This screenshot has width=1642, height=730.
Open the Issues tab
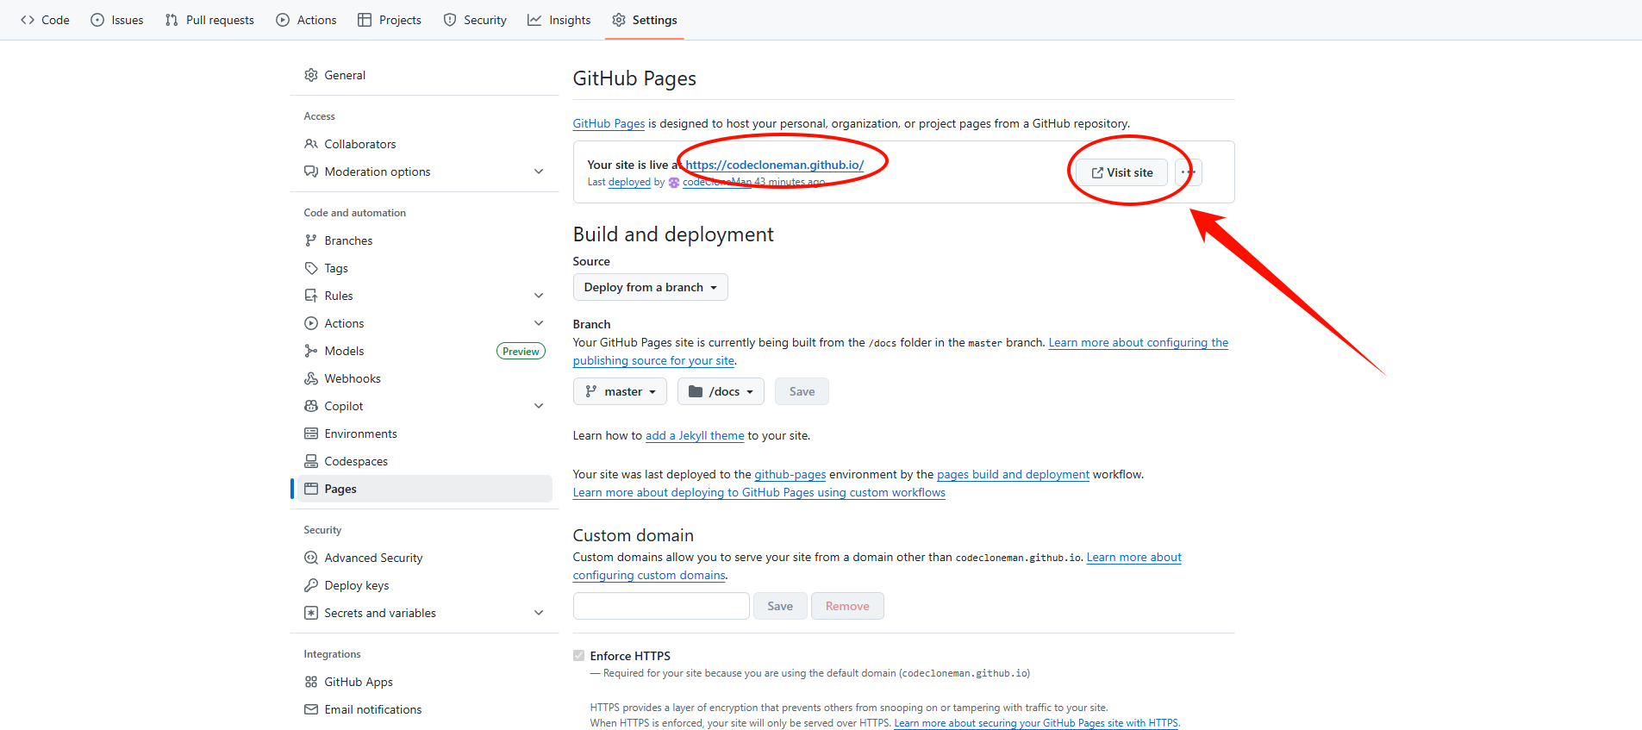(x=117, y=20)
